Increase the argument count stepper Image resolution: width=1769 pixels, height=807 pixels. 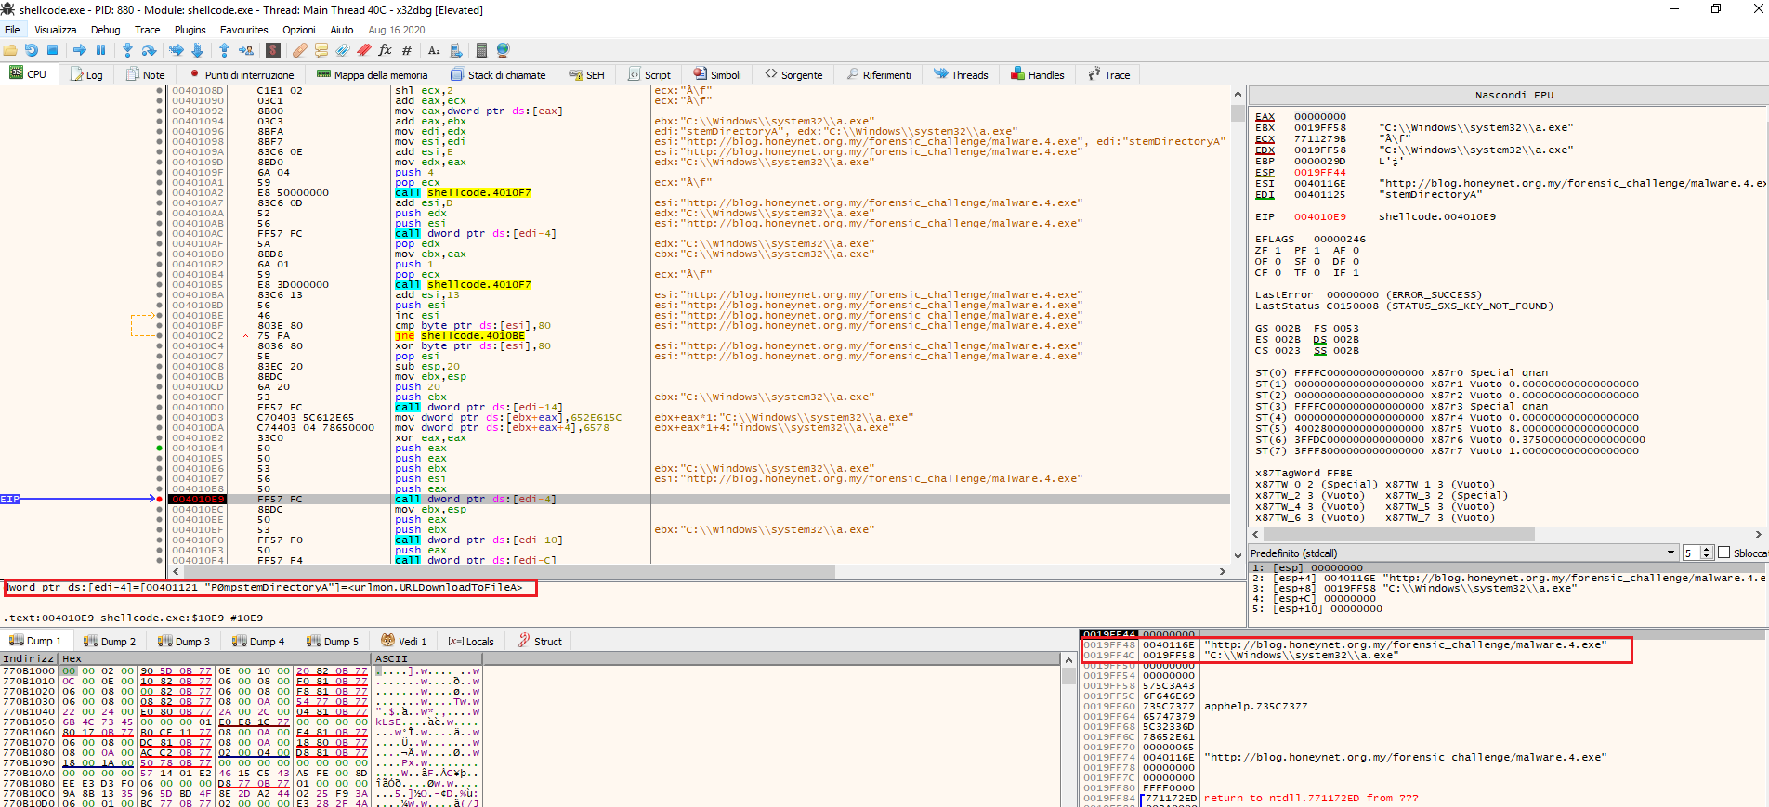coord(1707,549)
